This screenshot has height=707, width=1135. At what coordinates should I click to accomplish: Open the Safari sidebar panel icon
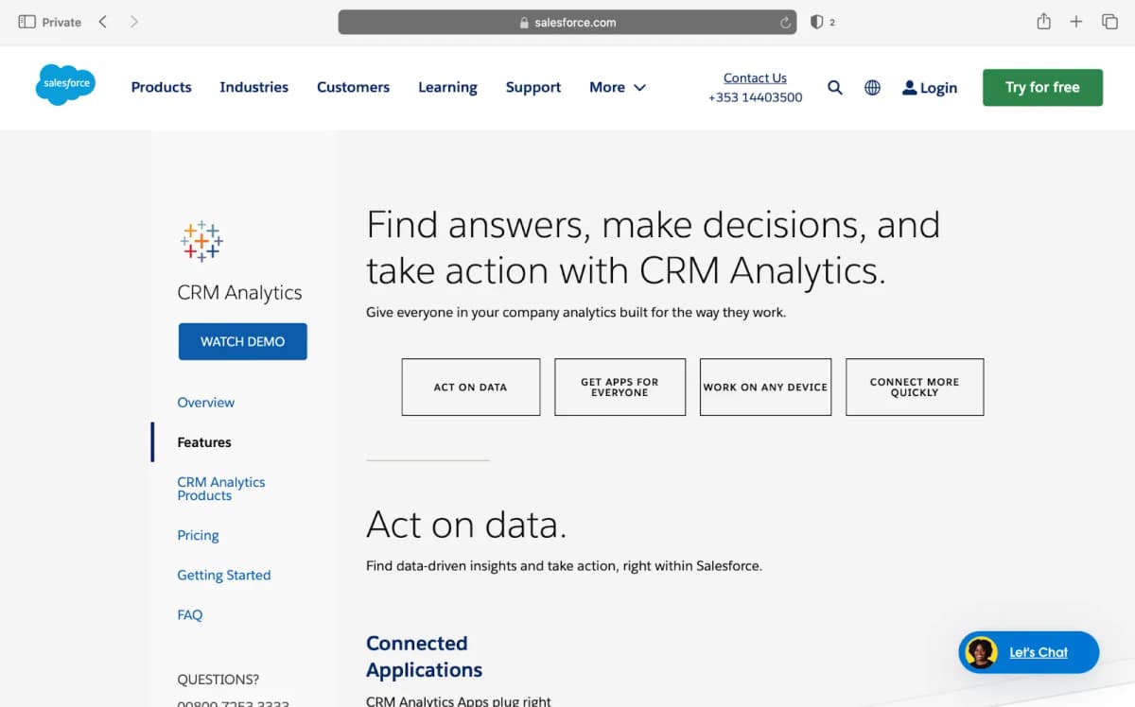[x=26, y=22]
